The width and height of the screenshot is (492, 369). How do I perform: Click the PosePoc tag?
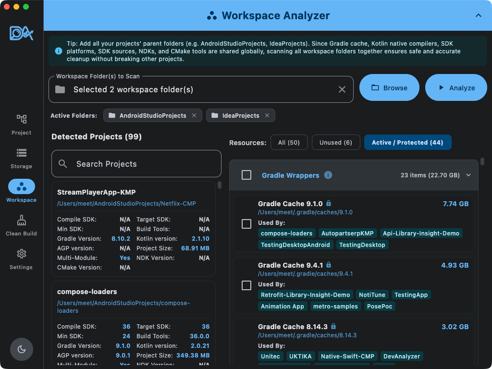[380, 306]
